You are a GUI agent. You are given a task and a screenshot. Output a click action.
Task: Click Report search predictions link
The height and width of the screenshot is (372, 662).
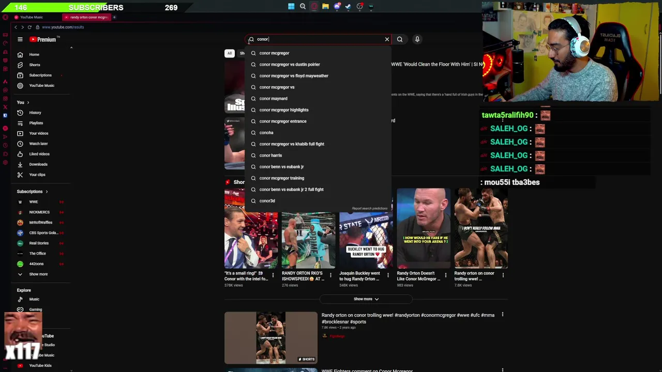click(369, 209)
